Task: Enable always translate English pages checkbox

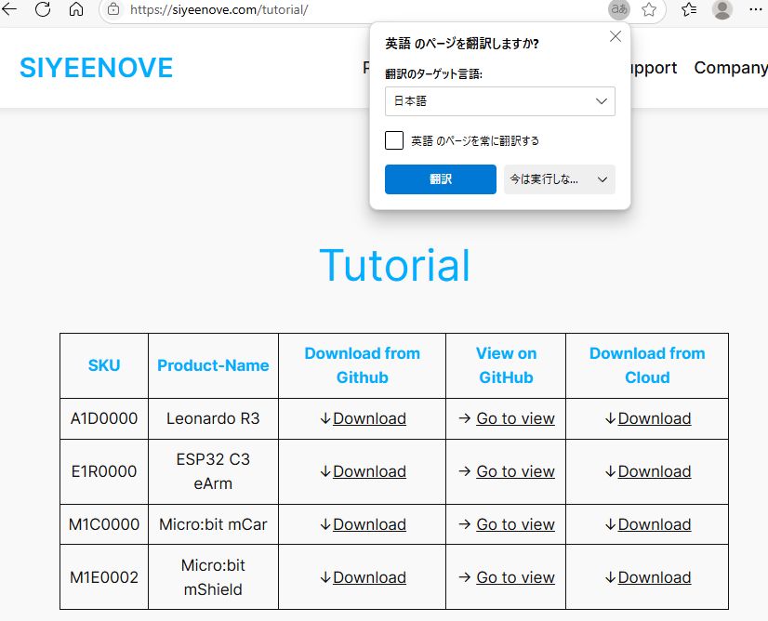Action: pos(394,140)
